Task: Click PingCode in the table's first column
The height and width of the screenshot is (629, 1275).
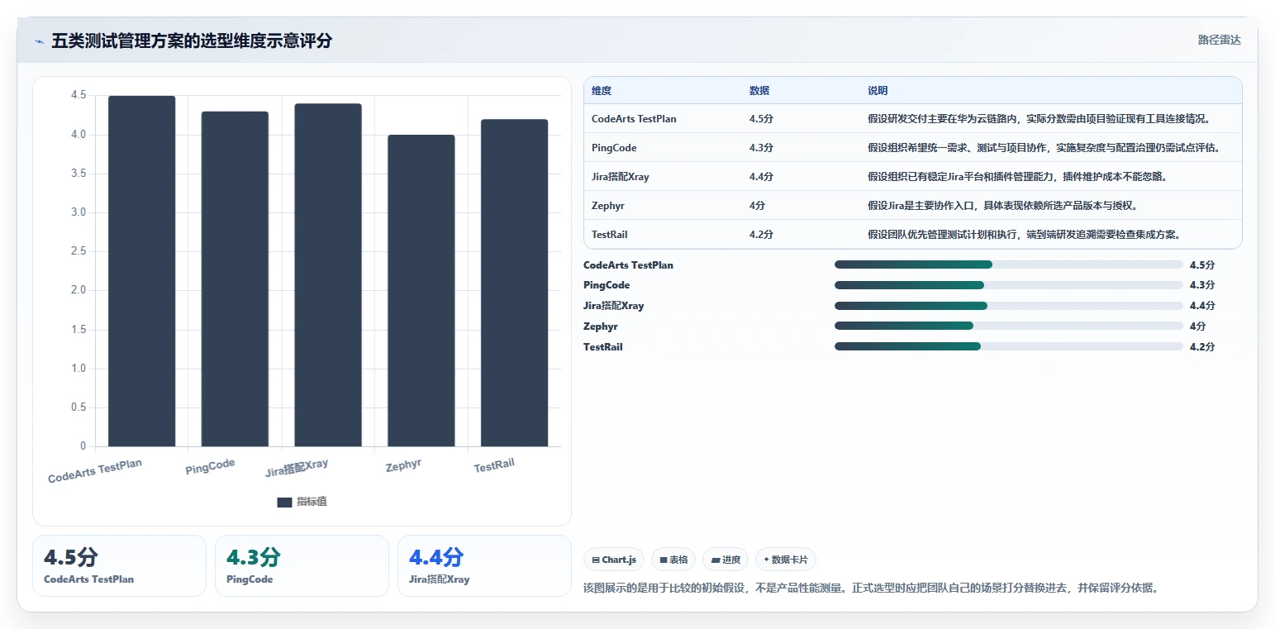Action: (614, 148)
